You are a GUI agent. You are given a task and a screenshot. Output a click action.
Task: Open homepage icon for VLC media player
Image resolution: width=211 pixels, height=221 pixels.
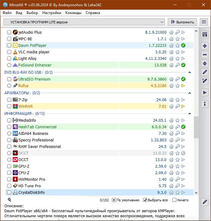point(171,52)
